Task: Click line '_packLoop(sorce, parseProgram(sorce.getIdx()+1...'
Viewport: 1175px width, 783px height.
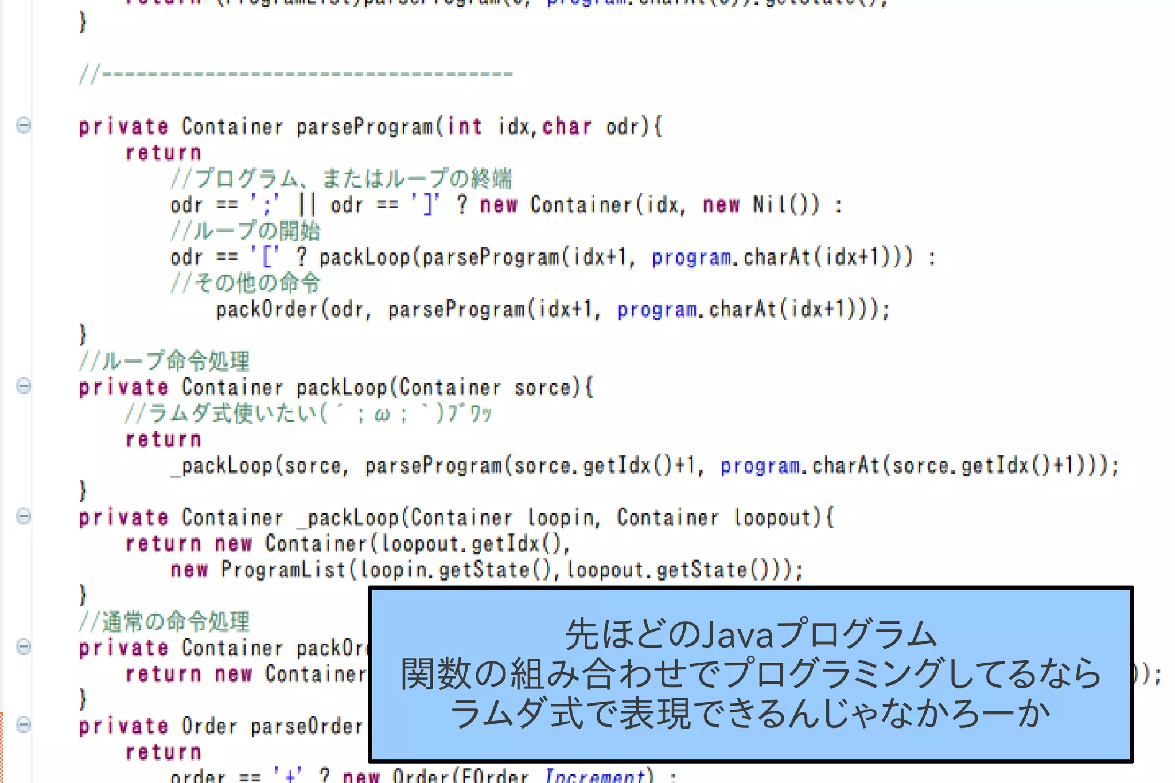Action: [645, 466]
